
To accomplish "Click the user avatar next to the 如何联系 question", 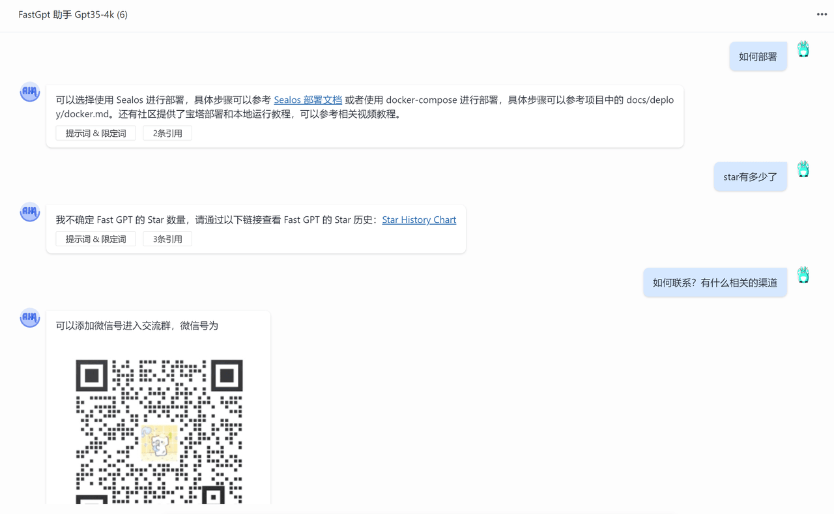I will (x=803, y=274).
